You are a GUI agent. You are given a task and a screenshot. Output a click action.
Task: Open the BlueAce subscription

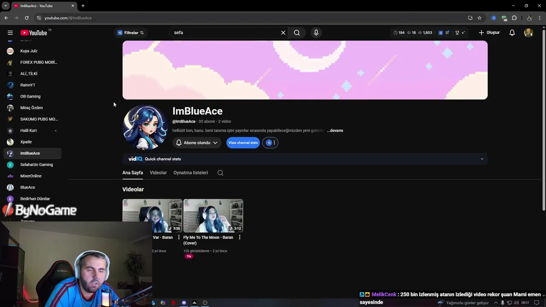(x=32, y=188)
